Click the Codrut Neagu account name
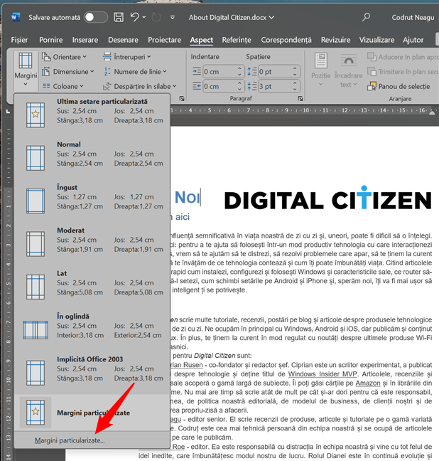Screen dimensions: 439x461 tap(413, 18)
